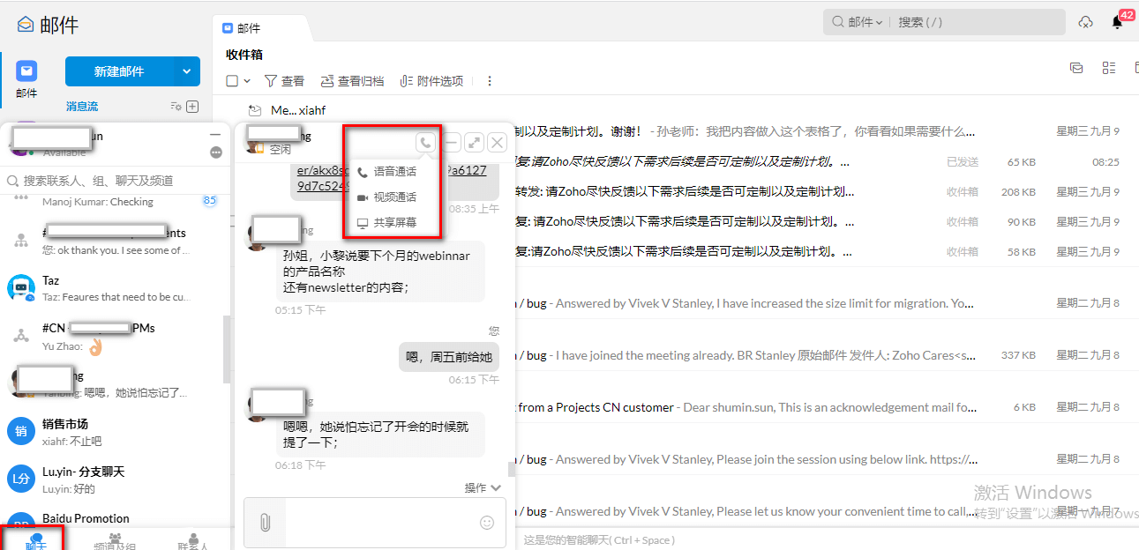Switch to the 频道及组 tab
Screen dimensions: 1139x550
tap(116, 542)
